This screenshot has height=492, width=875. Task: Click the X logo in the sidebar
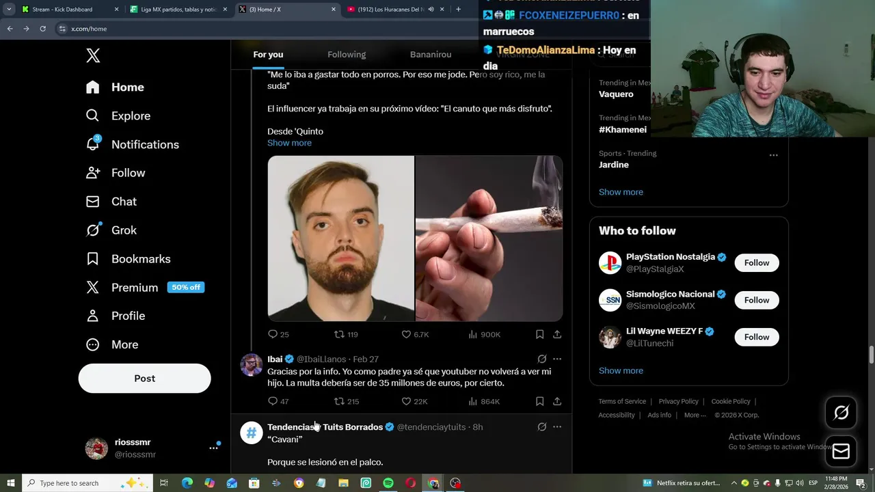(93, 56)
